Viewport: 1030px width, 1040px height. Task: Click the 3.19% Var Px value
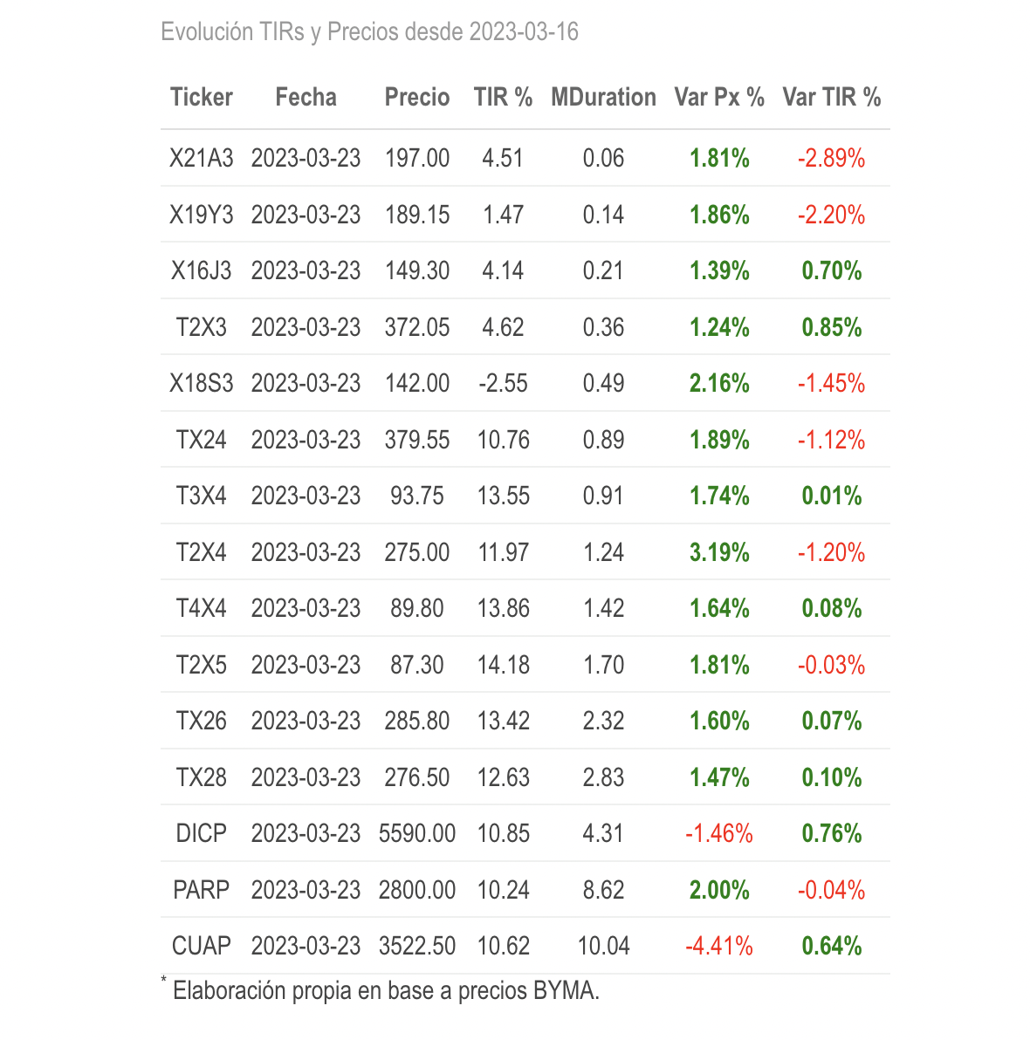[x=719, y=552]
